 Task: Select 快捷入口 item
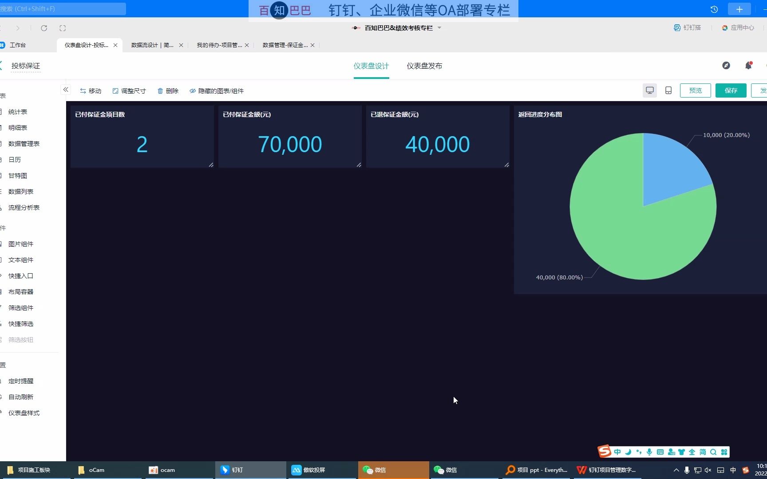click(21, 276)
